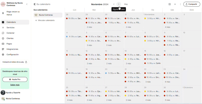
Task: Click the Servicios list icon
Action: pyautogui.click(x=3, y=28)
